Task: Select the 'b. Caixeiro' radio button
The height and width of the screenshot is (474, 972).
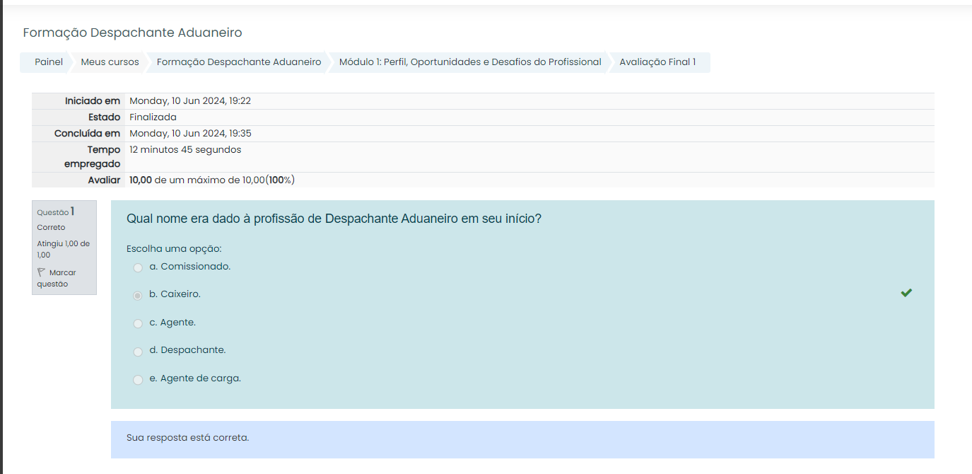Action: [138, 295]
